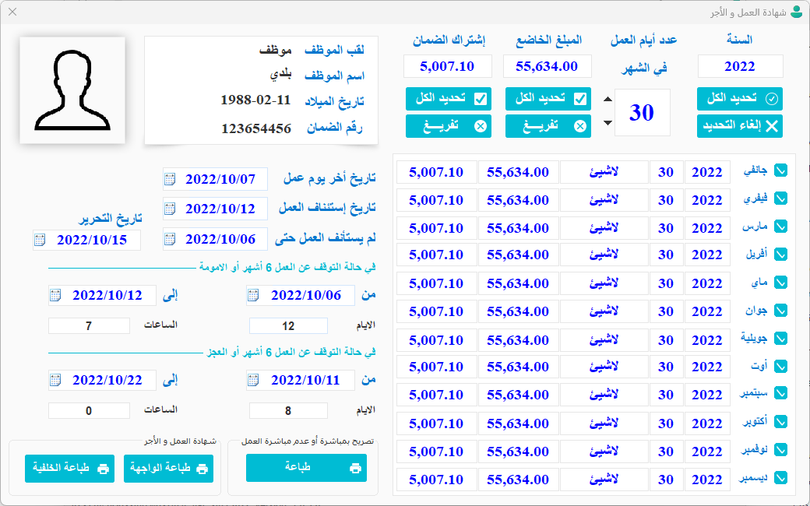The height and width of the screenshot is (506, 810).
Task: Increase work days with up arrow
Action: tap(607, 100)
